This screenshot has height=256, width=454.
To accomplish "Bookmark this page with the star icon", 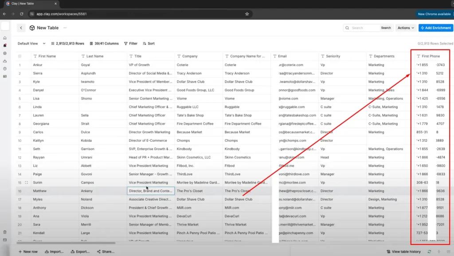I will pos(247,14).
